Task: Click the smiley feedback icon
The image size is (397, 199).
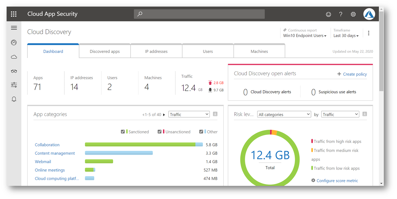Action: click(328, 14)
